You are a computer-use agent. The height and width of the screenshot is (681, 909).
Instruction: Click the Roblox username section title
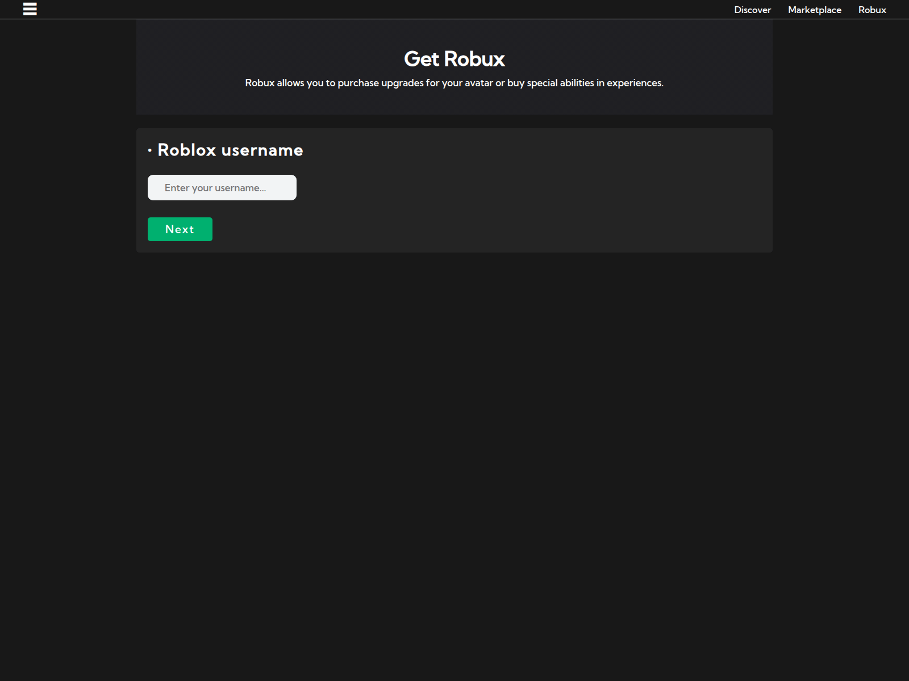pos(230,150)
